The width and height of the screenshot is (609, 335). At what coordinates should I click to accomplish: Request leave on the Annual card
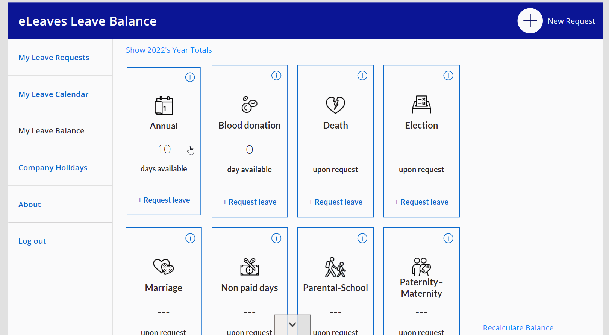pos(164,200)
